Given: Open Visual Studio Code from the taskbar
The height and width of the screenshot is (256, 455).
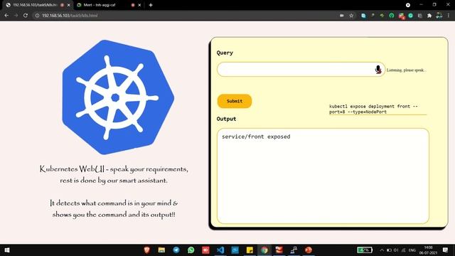Looking at the screenshot, I should pos(220,250).
